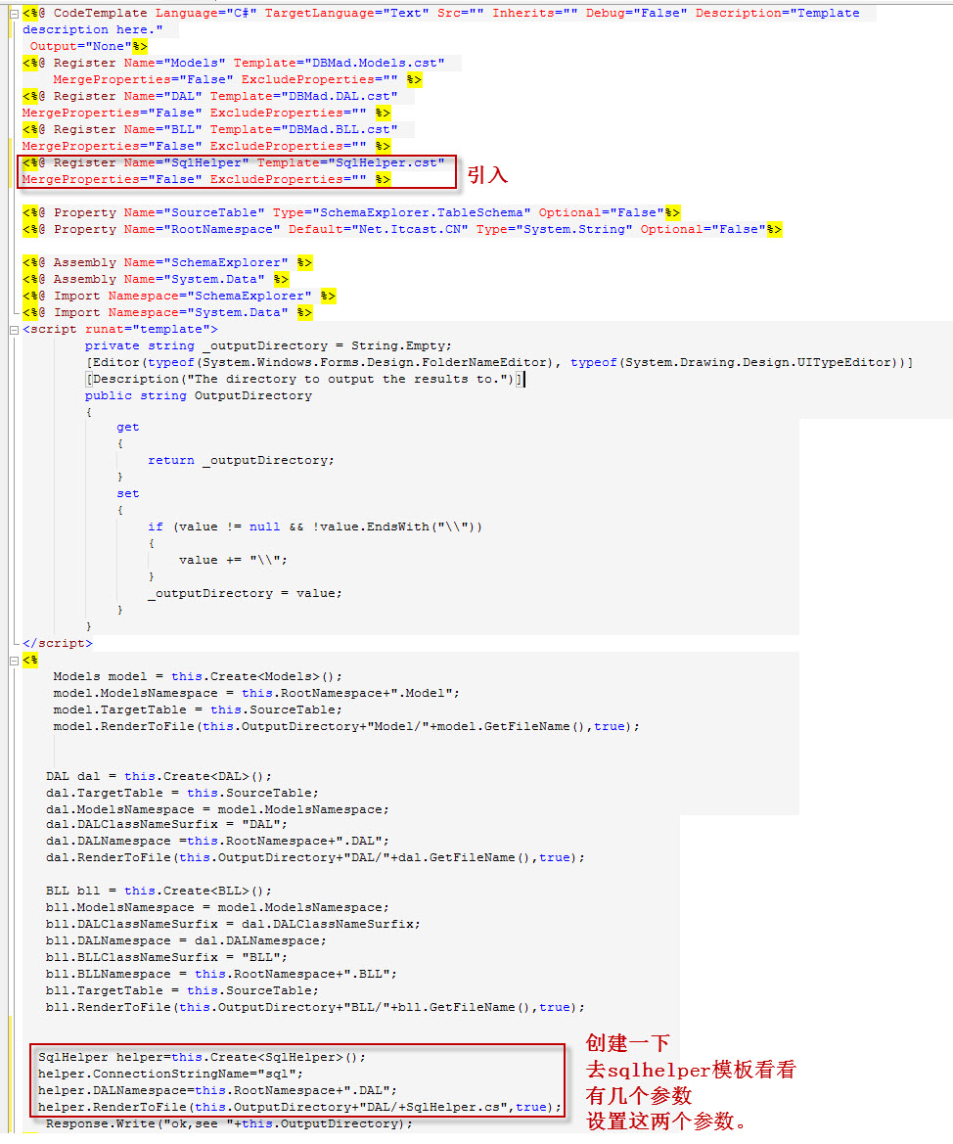Click the text CodeTemplate Language="C#"
This screenshot has width=953, height=1144.
pos(155,13)
